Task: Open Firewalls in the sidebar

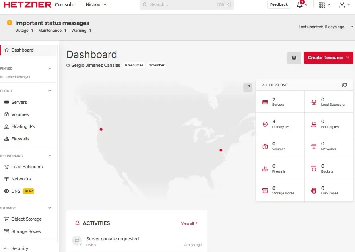Action: pos(20,139)
